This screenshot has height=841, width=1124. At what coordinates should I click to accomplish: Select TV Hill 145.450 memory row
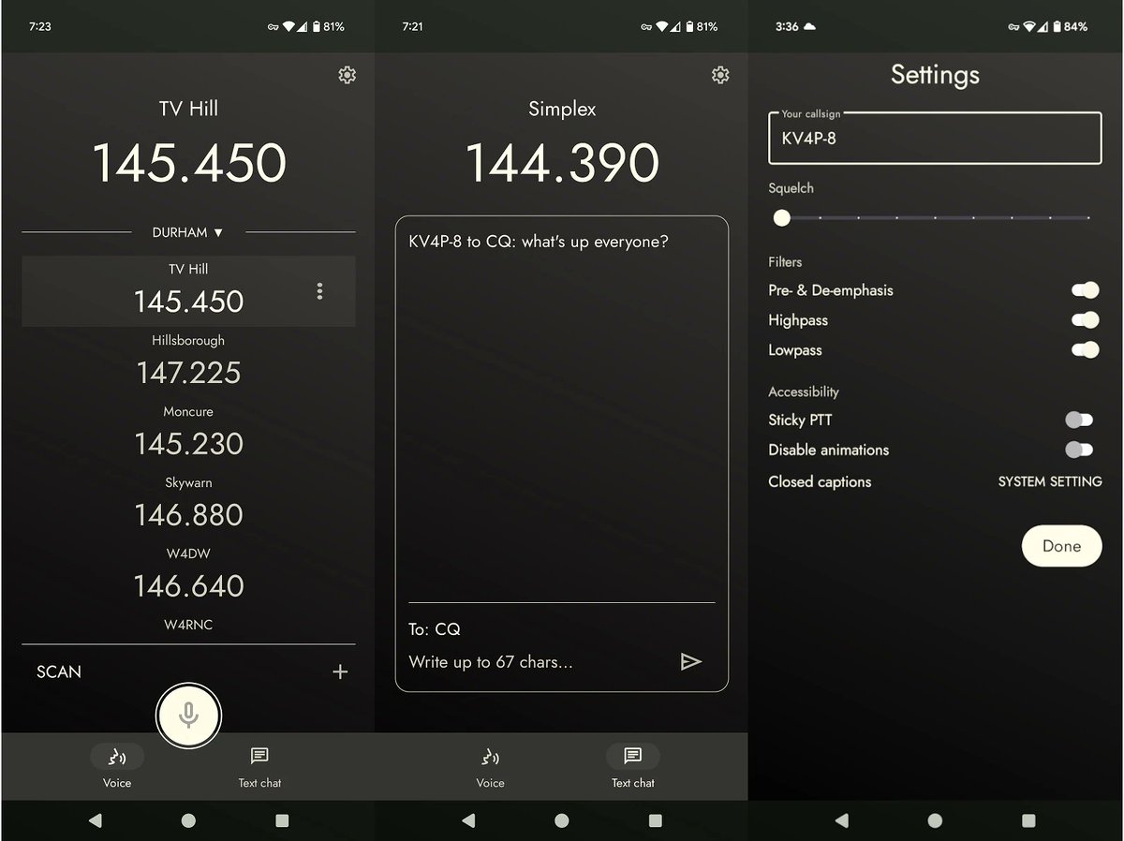pos(188,291)
